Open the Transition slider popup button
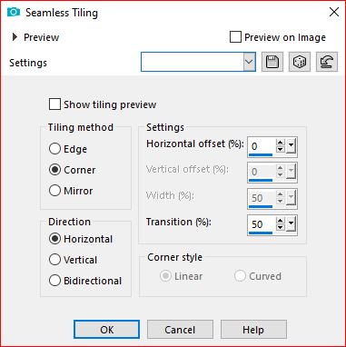This screenshot has width=346, height=347. (291, 224)
